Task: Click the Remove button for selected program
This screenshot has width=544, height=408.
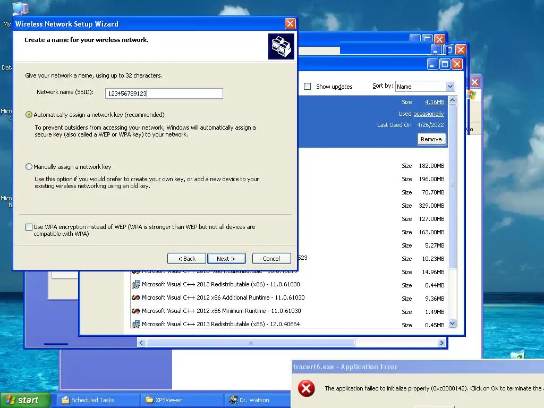Action: [x=431, y=139]
